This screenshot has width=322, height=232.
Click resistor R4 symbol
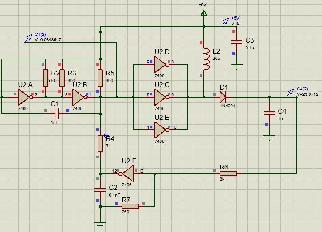coord(100,144)
